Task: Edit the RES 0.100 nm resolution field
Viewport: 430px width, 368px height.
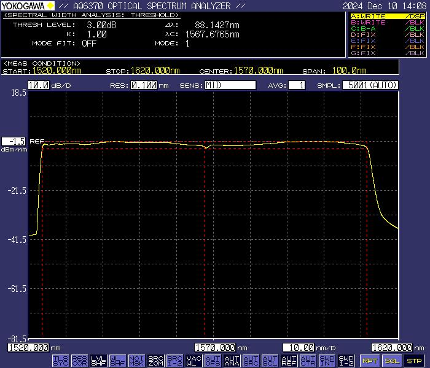Action: click(144, 85)
